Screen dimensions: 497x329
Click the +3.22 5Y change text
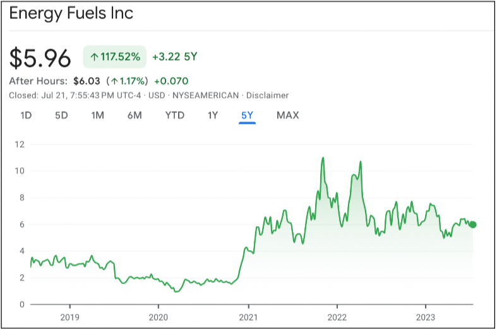coord(175,57)
